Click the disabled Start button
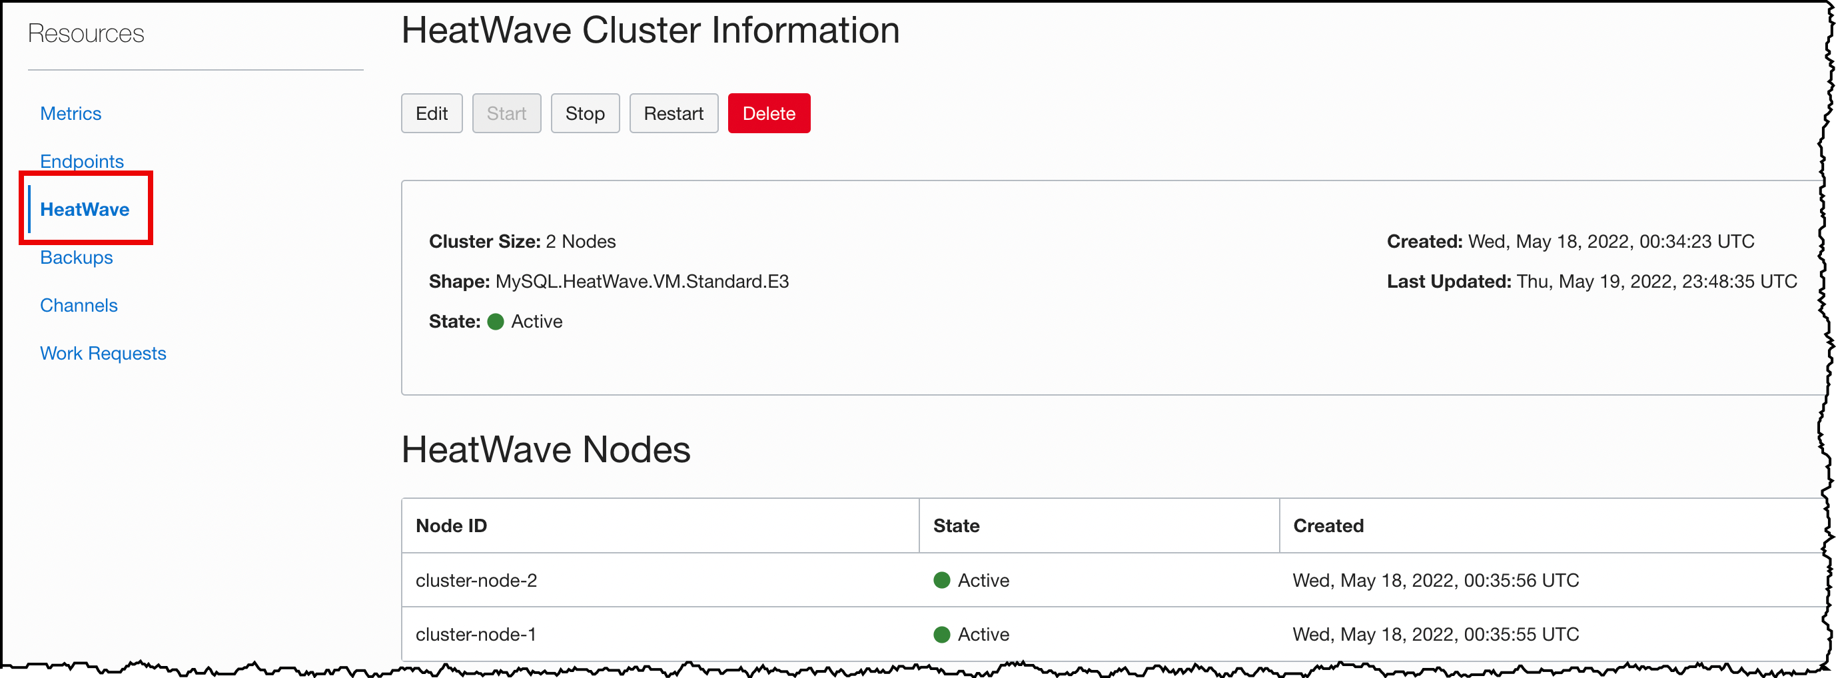This screenshot has width=1836, height=678. pos(506,113)
